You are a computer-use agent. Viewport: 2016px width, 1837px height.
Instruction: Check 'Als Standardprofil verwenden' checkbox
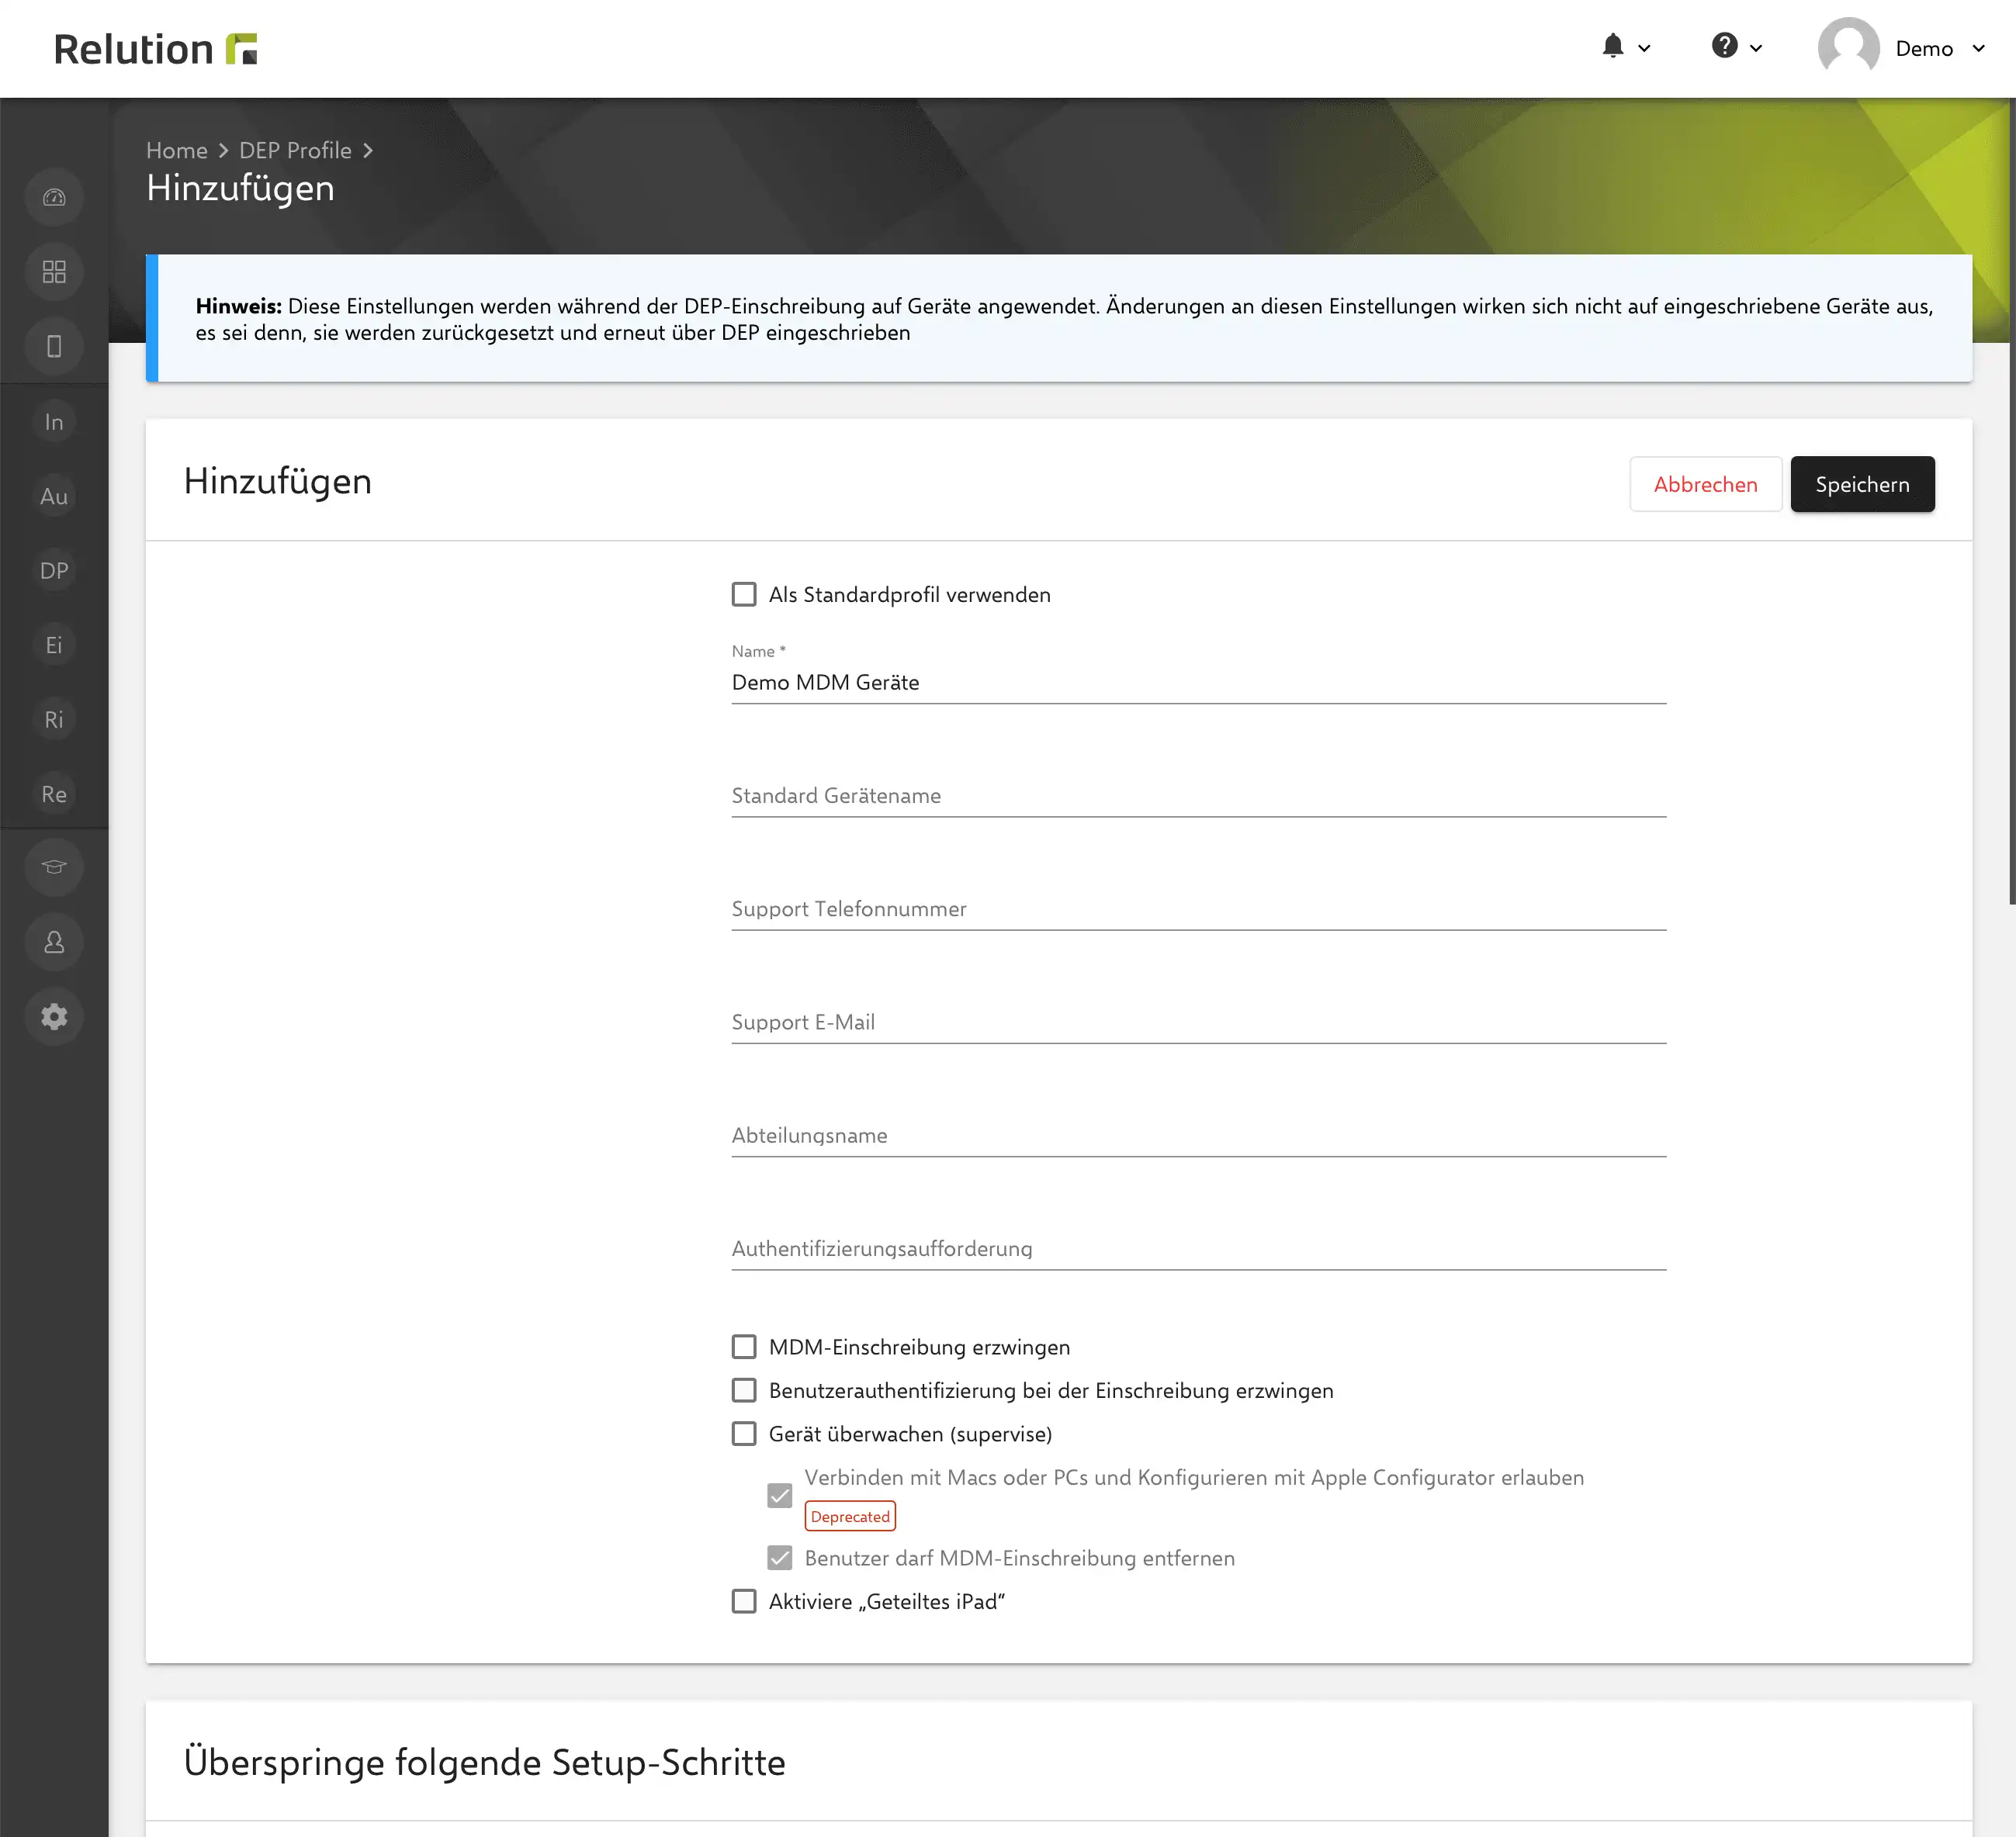click(744, 595)
